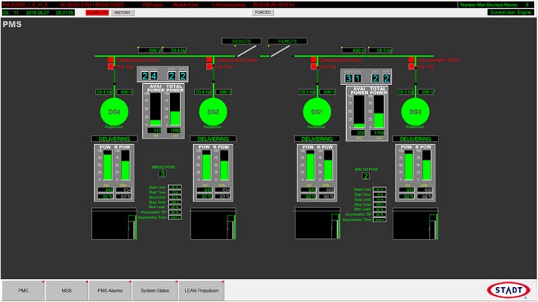Click DELIVERING status label under DG1
This screenshot has height=302, width=538.
click(316, 139)
